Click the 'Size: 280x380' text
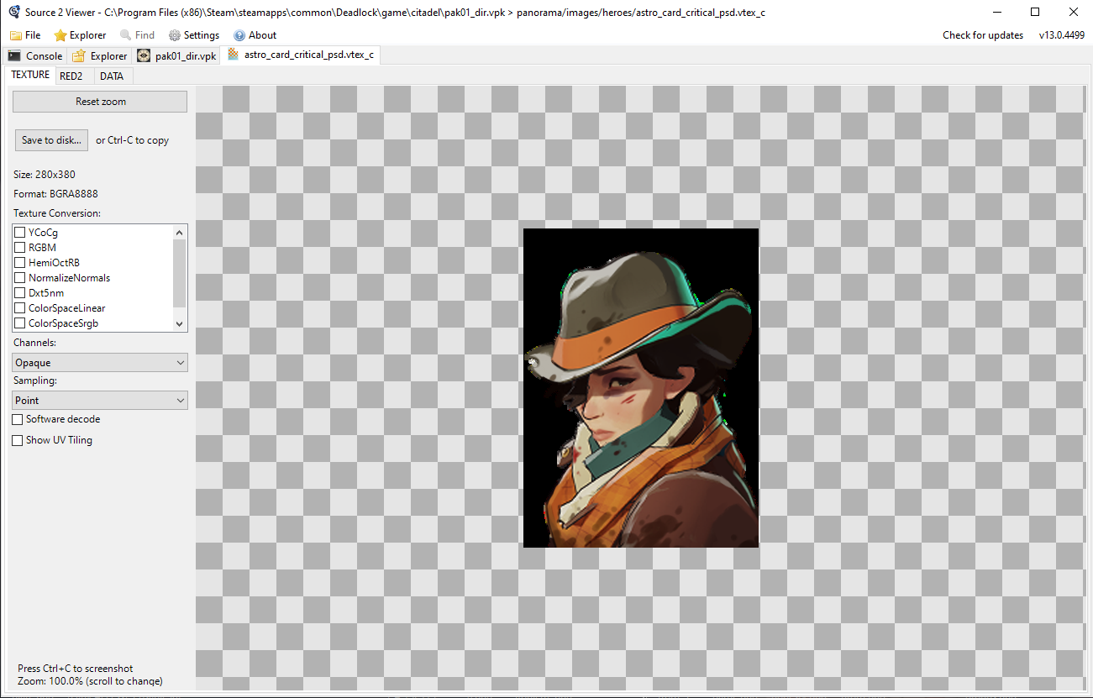This screenshot has height=698, width=1093. click(x=45, y=175)
